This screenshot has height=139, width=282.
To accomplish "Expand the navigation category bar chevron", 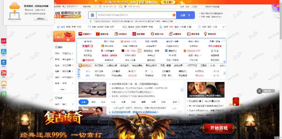I will point(223,27).
